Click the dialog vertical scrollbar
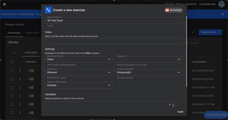The width and height of the screenshot is (228, 120). 186,51
